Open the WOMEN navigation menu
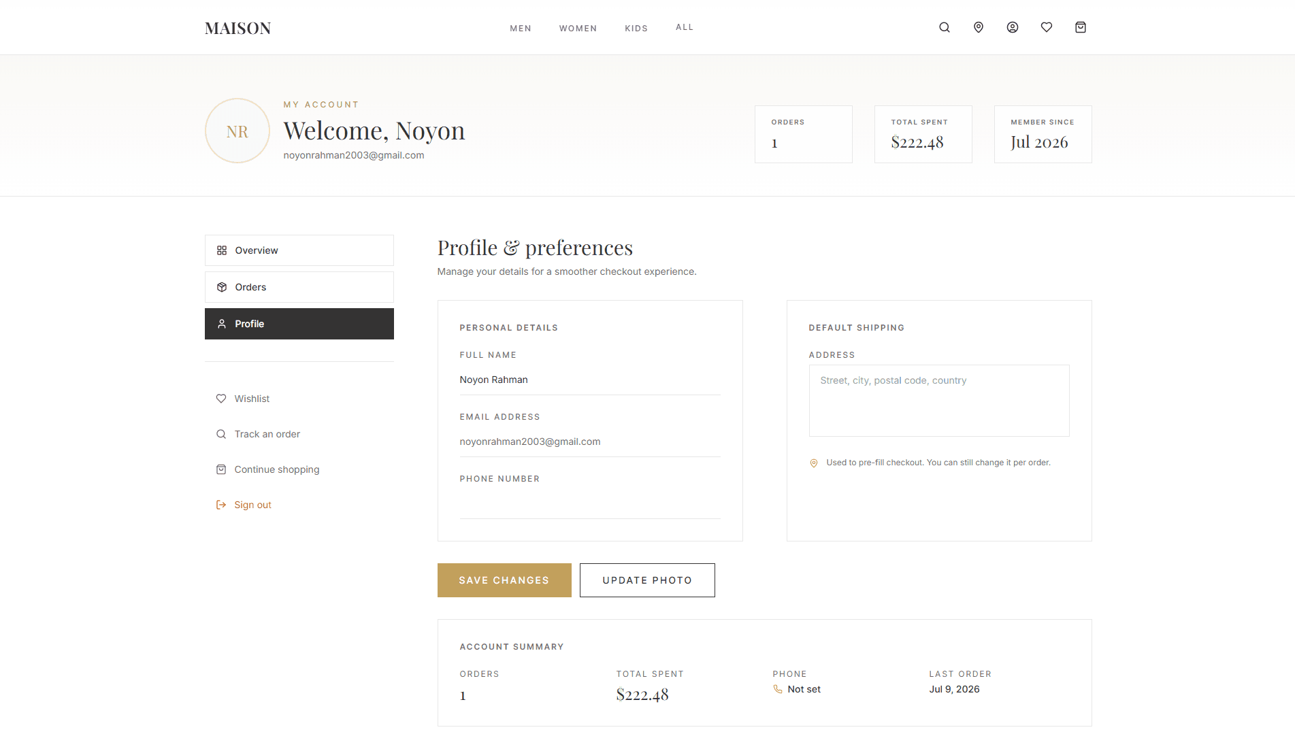 pyautogui.click(x=578, y=28)
